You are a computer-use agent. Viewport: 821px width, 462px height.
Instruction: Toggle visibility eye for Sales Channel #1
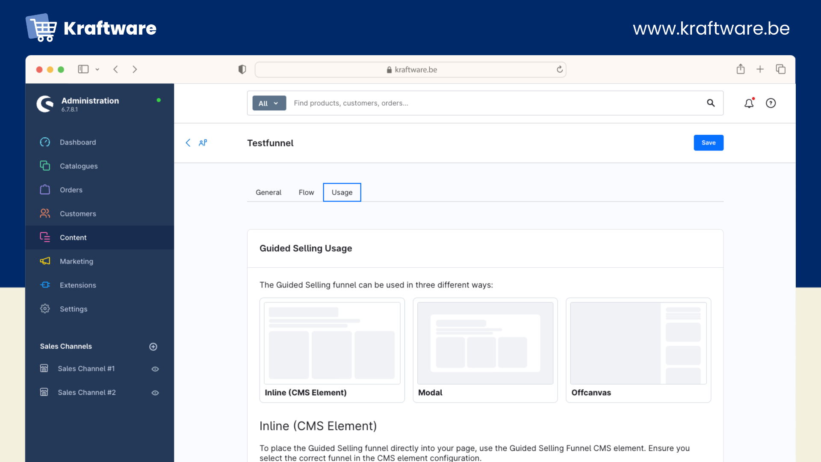click(155, 369)
